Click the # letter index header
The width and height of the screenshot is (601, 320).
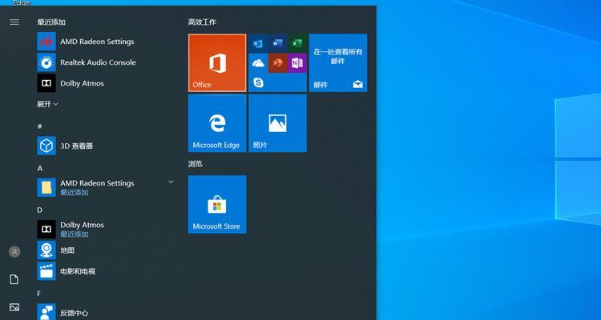click(40, 126)
